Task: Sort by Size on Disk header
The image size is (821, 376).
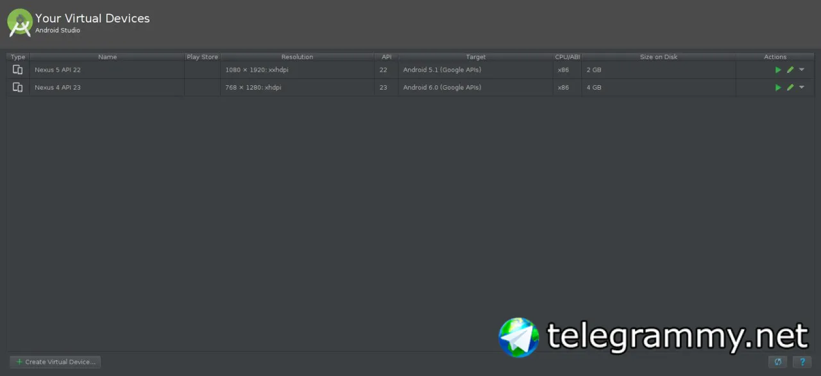Action: (x=659, y=57)
